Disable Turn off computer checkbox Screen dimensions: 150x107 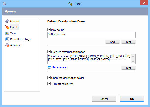(49, 84)
